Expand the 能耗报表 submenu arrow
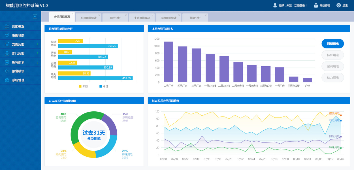Image resolution: width=354 pixels, height=170 pixels. click(38, 62)
